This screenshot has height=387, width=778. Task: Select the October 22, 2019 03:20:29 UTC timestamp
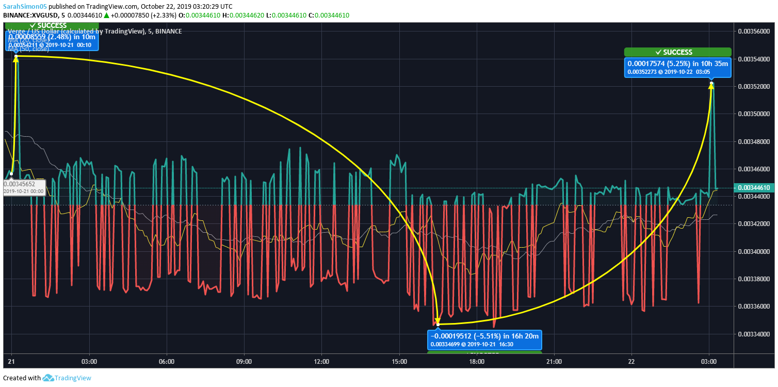(x=187, y=7)
